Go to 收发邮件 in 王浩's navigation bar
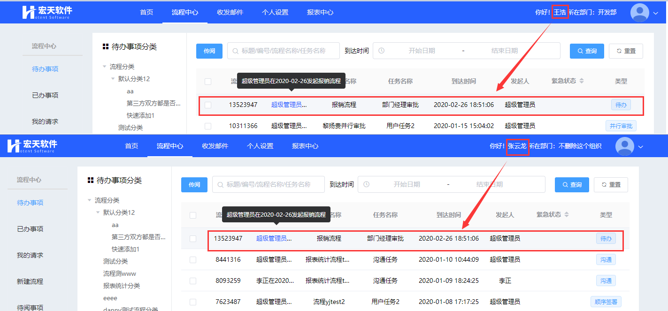The image size is (668, 311). pos(230,12)
